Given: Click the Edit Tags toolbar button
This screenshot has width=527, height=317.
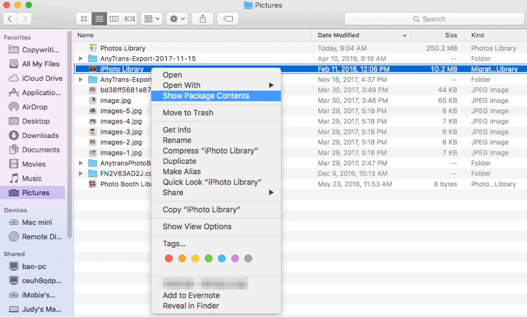Looking at the screenshot, I should [228, 19].
